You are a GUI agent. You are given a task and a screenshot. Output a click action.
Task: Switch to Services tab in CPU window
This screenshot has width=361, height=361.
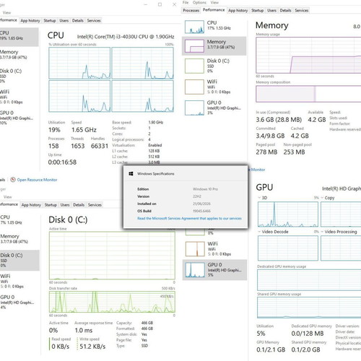(94, 21)
